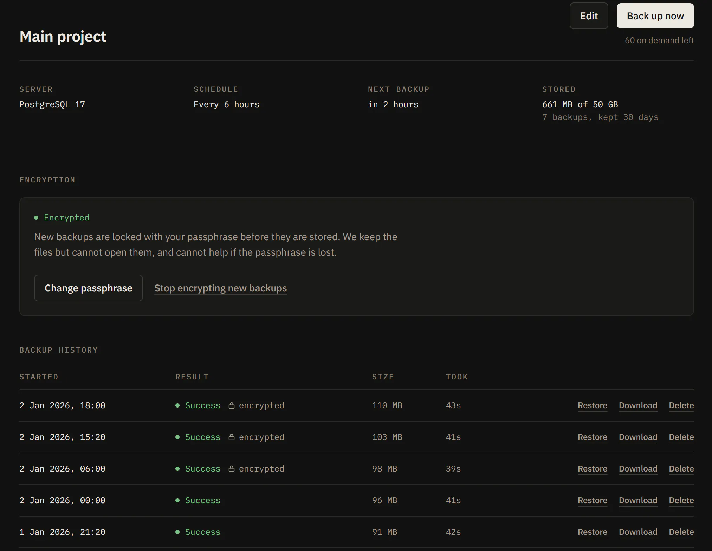
Task: Click the Edit button
Action: point(589,16)
